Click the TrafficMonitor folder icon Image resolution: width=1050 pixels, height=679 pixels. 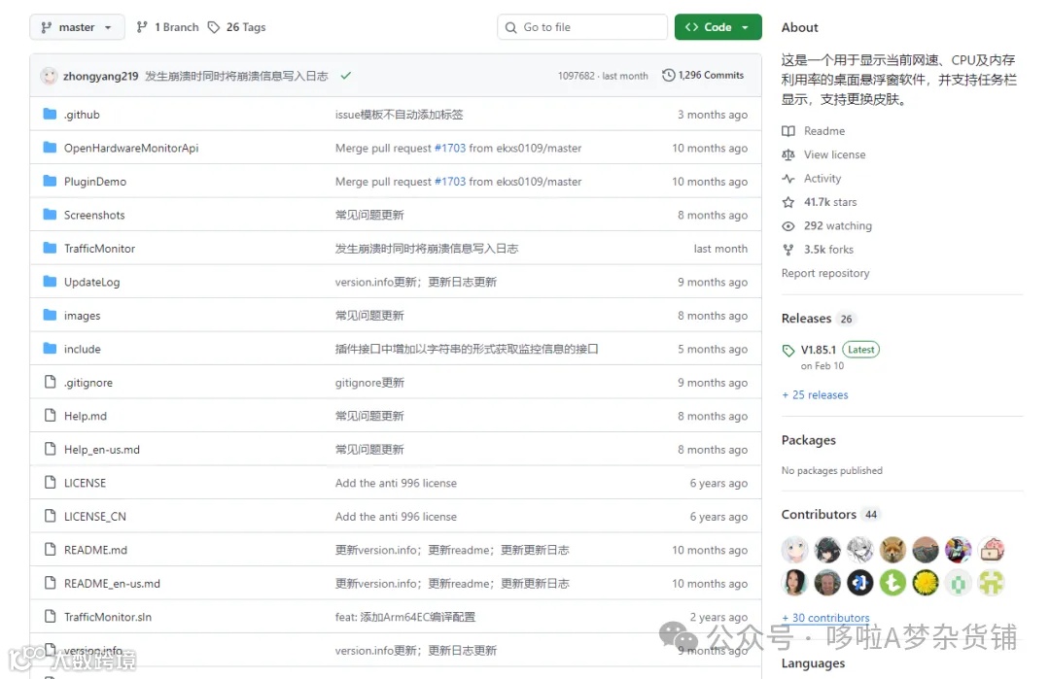point(50,248)
